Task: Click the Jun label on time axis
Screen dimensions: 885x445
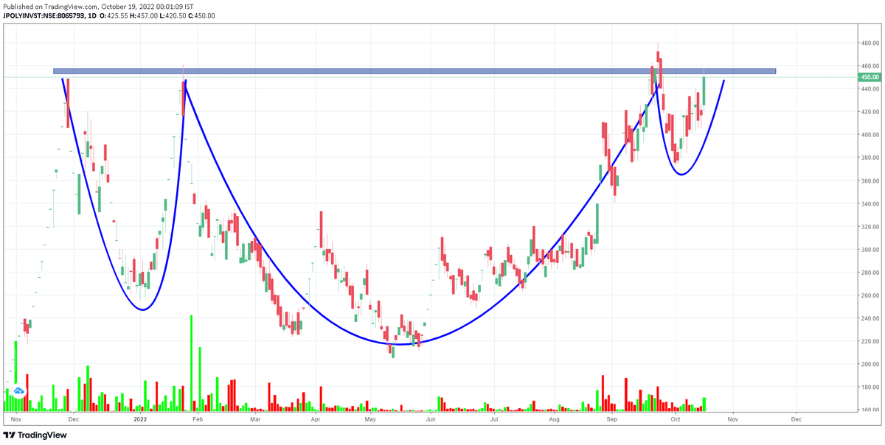Action: click(x=431, y=418)
